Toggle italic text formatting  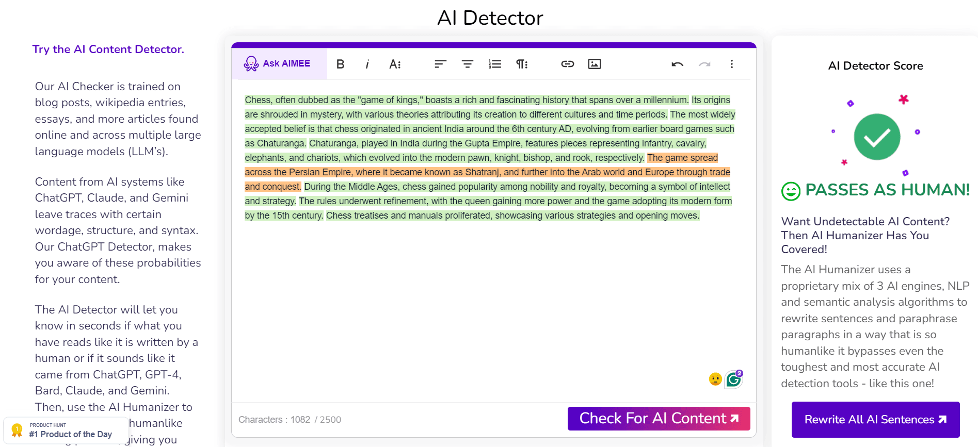(x=367, y=64)
